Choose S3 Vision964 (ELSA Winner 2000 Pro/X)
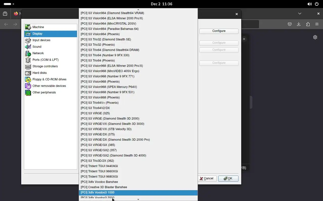This screenshot has height=201, width=323. tap(138, 18)
